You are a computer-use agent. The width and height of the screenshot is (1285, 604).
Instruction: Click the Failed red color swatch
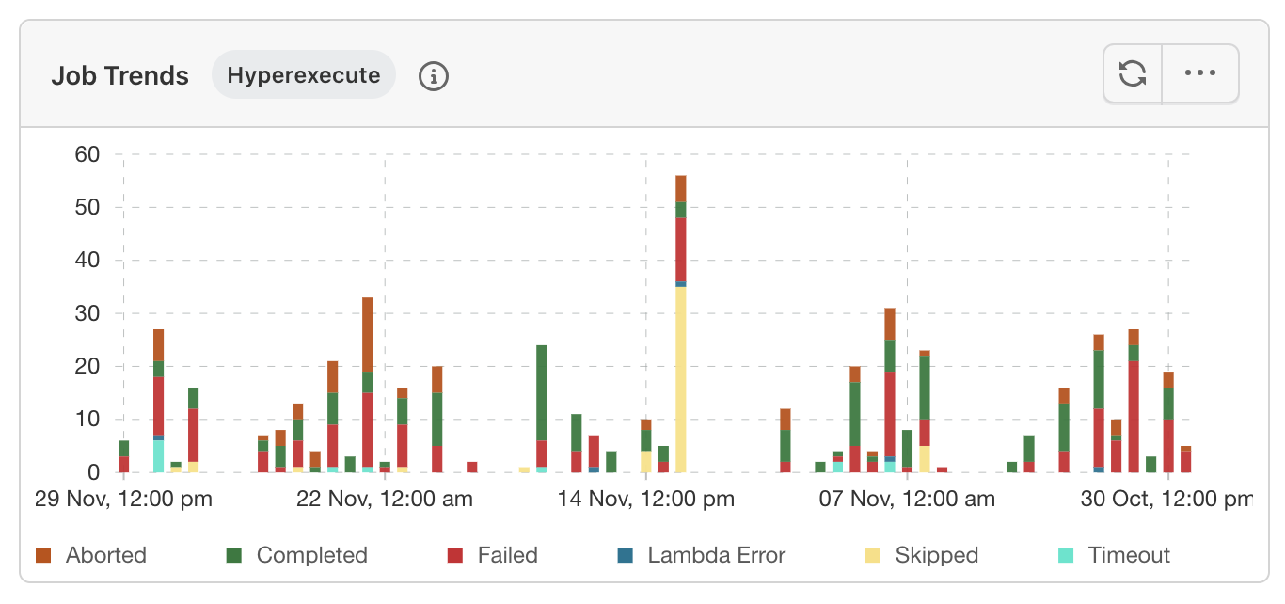(455, 555)
